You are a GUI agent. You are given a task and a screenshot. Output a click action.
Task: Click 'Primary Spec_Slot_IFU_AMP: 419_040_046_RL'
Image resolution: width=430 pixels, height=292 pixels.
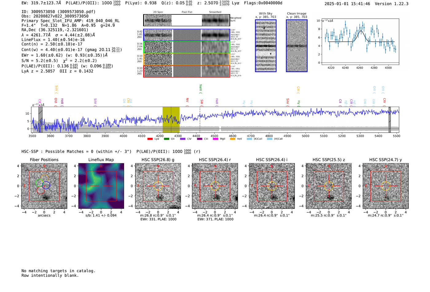tap(71, 21)
